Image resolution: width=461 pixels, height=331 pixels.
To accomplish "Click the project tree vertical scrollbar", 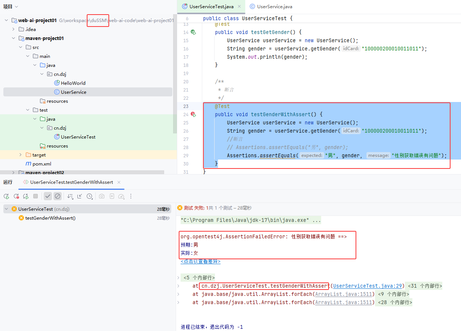I will point(175,75).
